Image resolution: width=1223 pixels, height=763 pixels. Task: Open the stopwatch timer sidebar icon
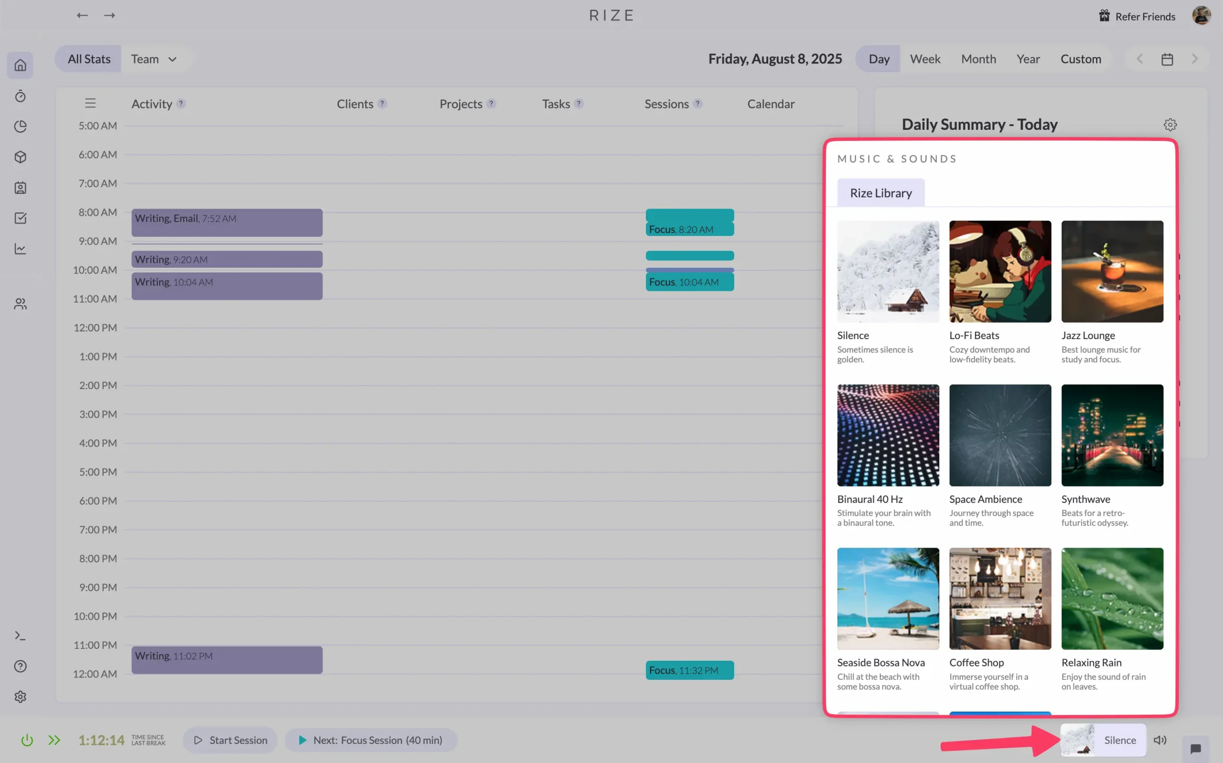point(20,96)
